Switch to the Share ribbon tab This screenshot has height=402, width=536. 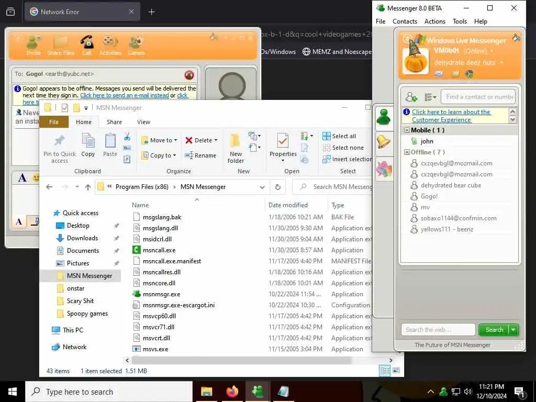[x=114, y=122]
